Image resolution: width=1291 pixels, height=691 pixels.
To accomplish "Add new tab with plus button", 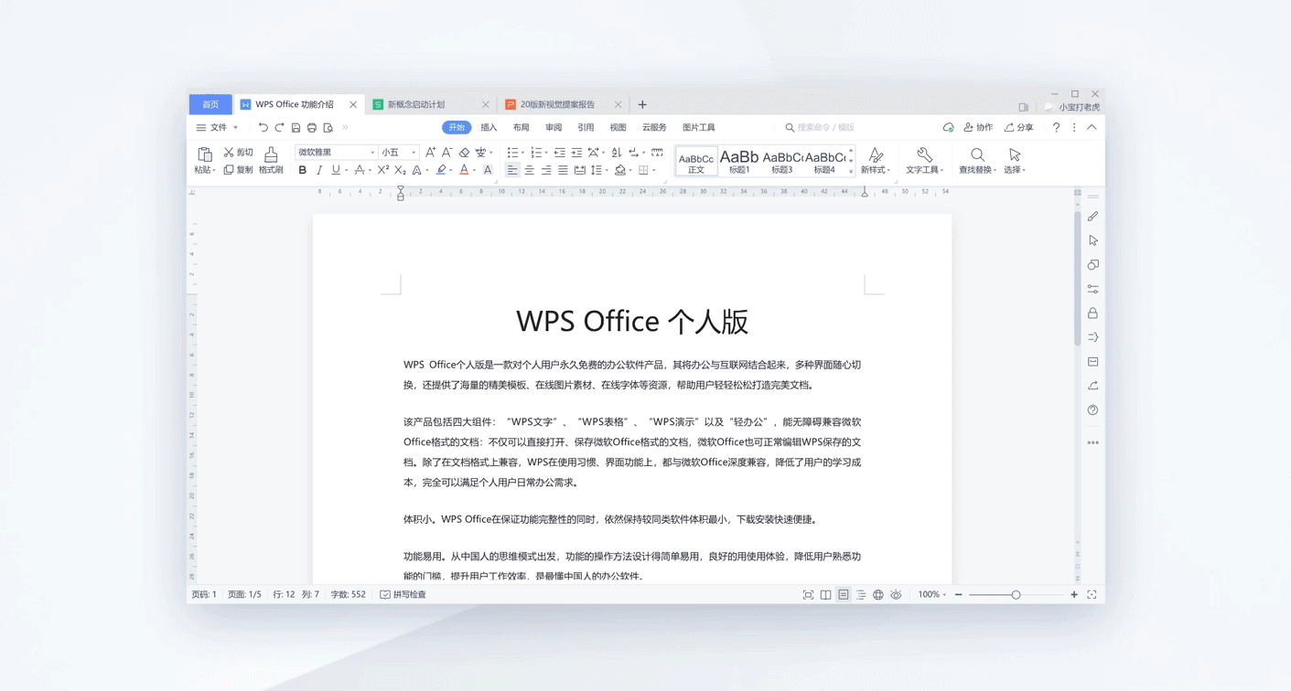I will (x=642, y=104).
